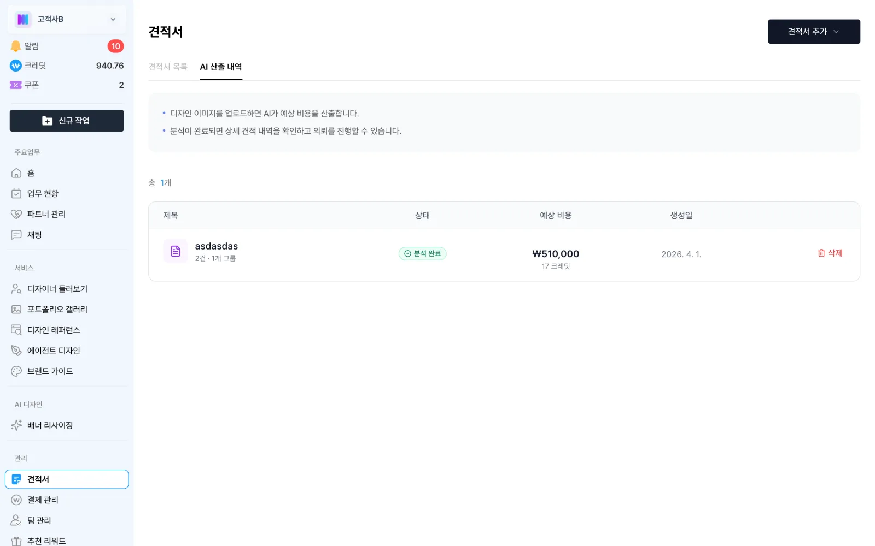Image resolution: width=875 pixels, height=546 pixels.
Task: Click the person-search icon beside 디자이너 둘러보기
Action: [16, 289]
